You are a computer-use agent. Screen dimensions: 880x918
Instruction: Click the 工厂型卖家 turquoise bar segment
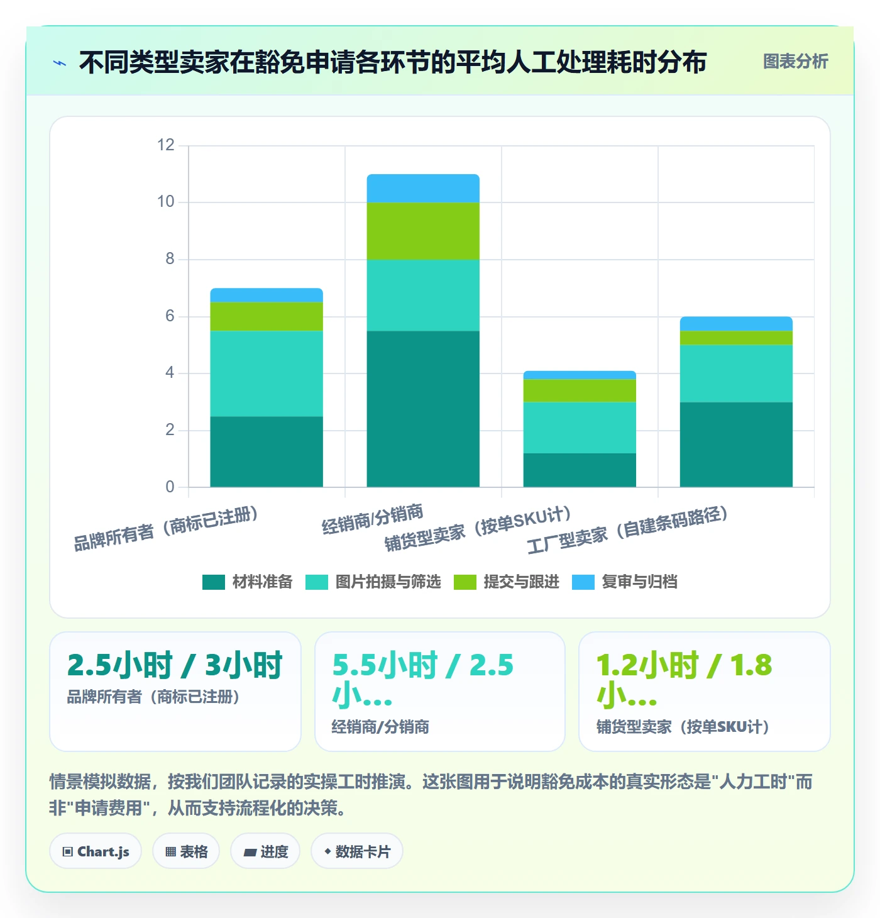point(736,373)
